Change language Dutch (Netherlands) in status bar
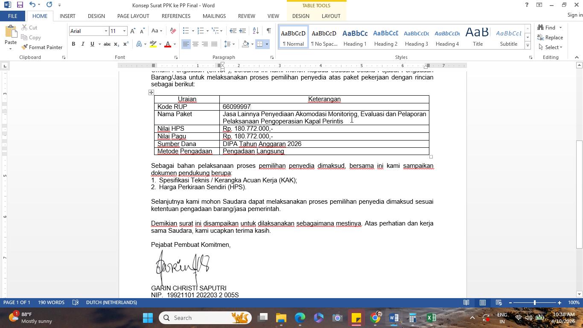Image resolution: width=583 pixels, height=328 pixels. [x=111, y=302]
